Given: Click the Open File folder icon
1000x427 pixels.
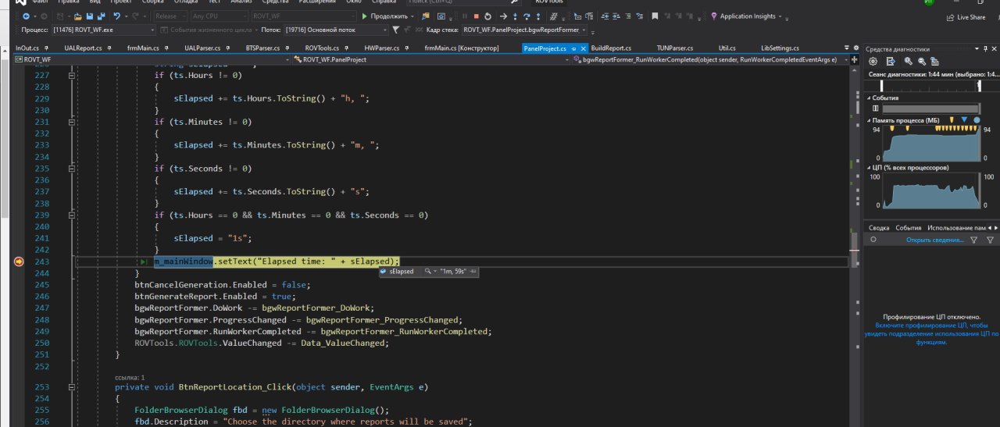Looking at the screenshot, I should click(x=77, y=16).
